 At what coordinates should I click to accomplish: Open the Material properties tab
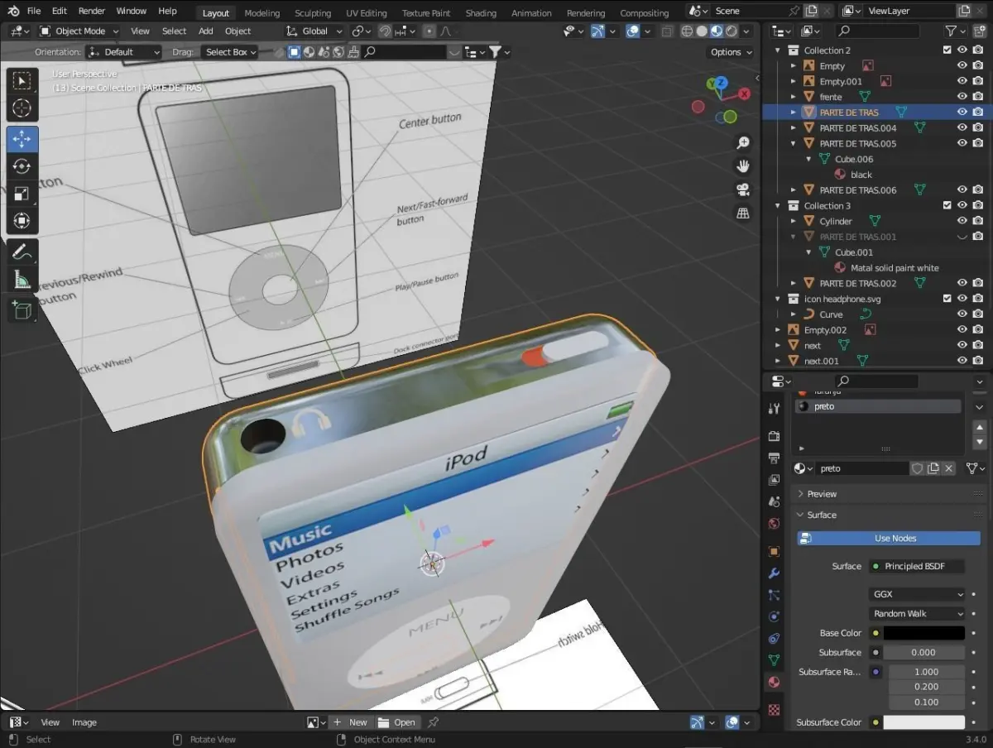point(774,682)
